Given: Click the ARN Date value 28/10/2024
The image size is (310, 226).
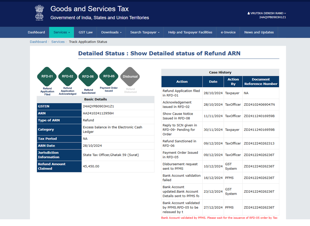Looking at the screenshot, I should point(92,146).
